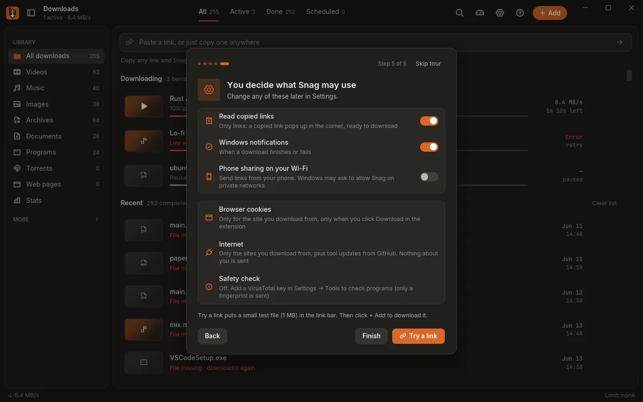643x402 pixels.
Task: Go Back in the tour
Action: pos(212,336)
